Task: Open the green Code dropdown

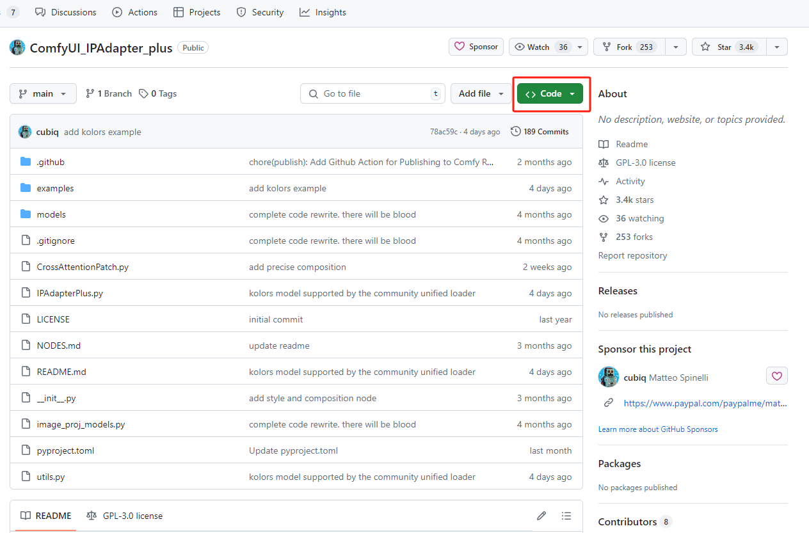Action: (x=550, y=93)
